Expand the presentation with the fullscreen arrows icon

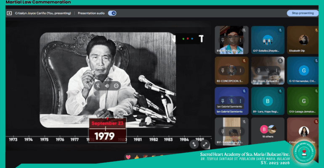(x=205, y=144)
